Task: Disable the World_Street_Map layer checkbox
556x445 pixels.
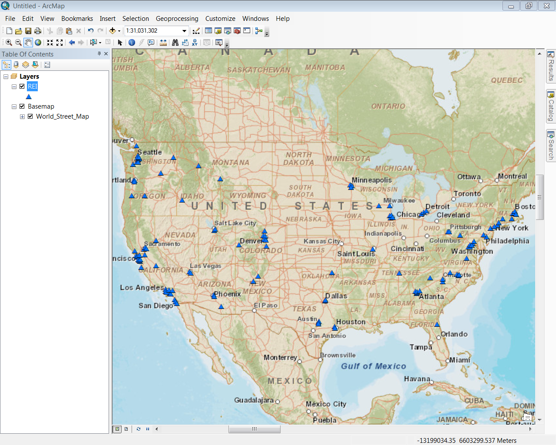Action: pyautogui.click(x=30, y=116)
